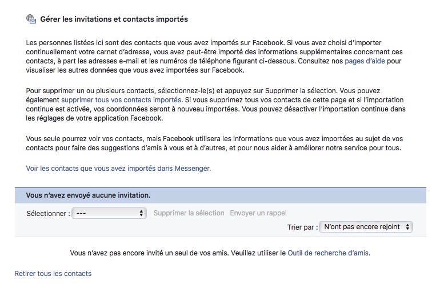Click the arrows on N'ont pas encore rejoint dropdown
This screenshot has width=432, height=288.
tap(407, 227)
